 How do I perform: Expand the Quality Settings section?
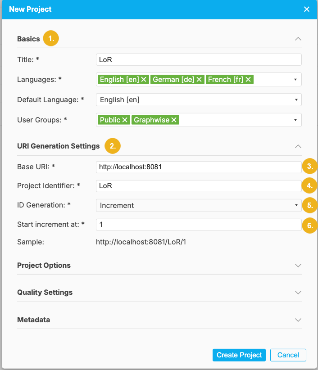(x=298, y=293)
